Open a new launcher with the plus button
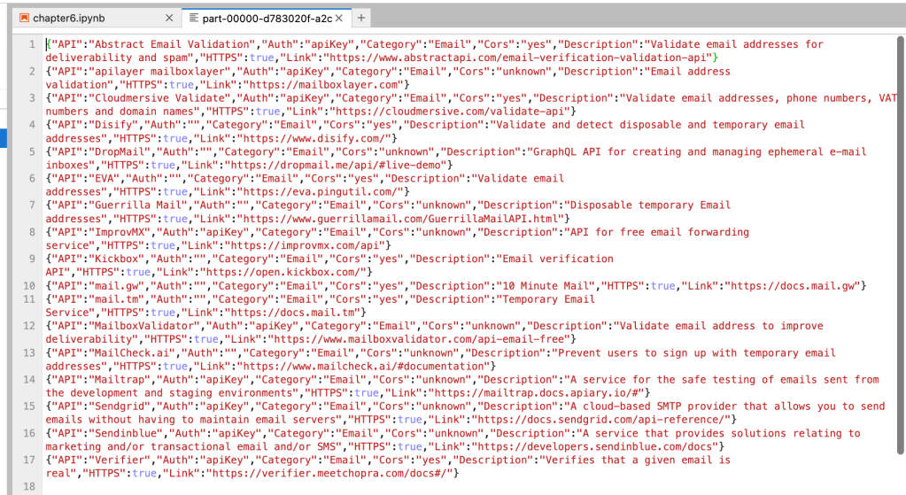The height and width of the screenshot is (495, 906). [x=361, y=18]
